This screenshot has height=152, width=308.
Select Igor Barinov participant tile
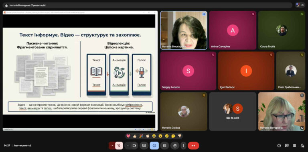pos(246,71)
